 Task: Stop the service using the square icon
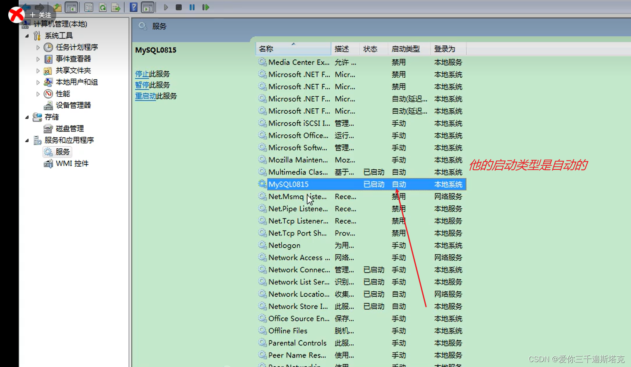178,7
